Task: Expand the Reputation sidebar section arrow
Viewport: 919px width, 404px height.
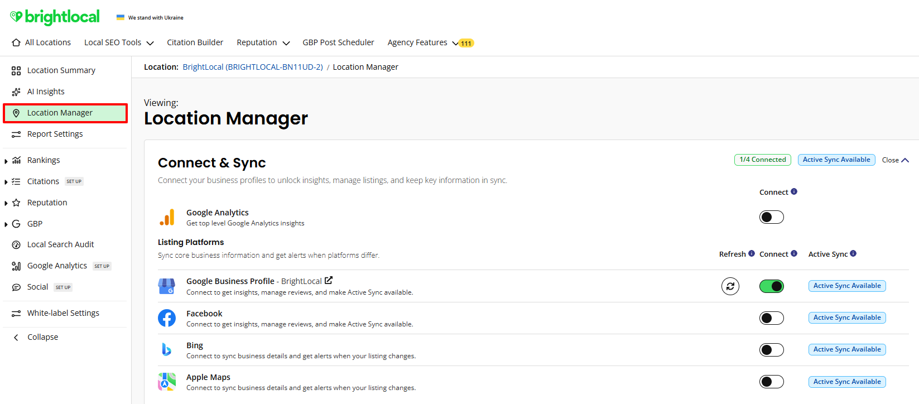Action: tap(6, 203)
